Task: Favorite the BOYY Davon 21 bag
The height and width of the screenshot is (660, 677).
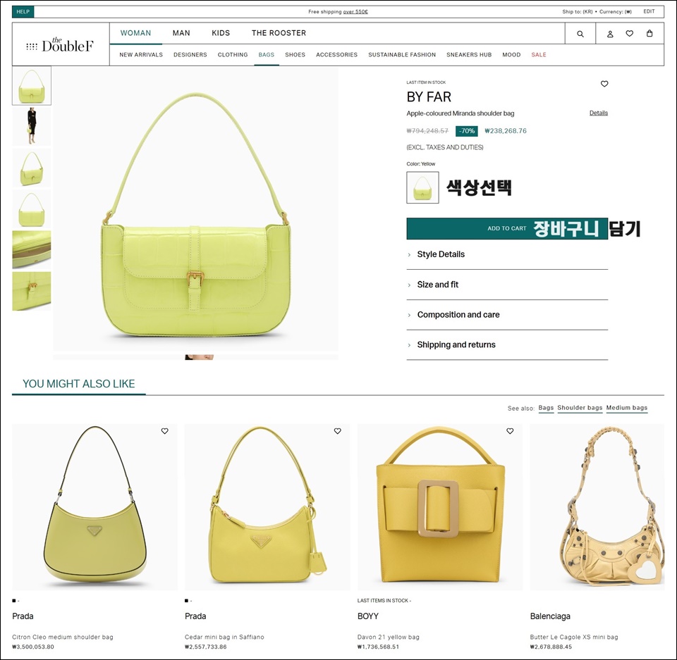Action: tap(510, 431)
